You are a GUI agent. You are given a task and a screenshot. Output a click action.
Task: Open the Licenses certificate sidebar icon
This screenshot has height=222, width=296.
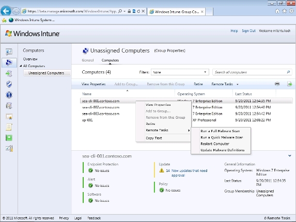pos(9,117)
